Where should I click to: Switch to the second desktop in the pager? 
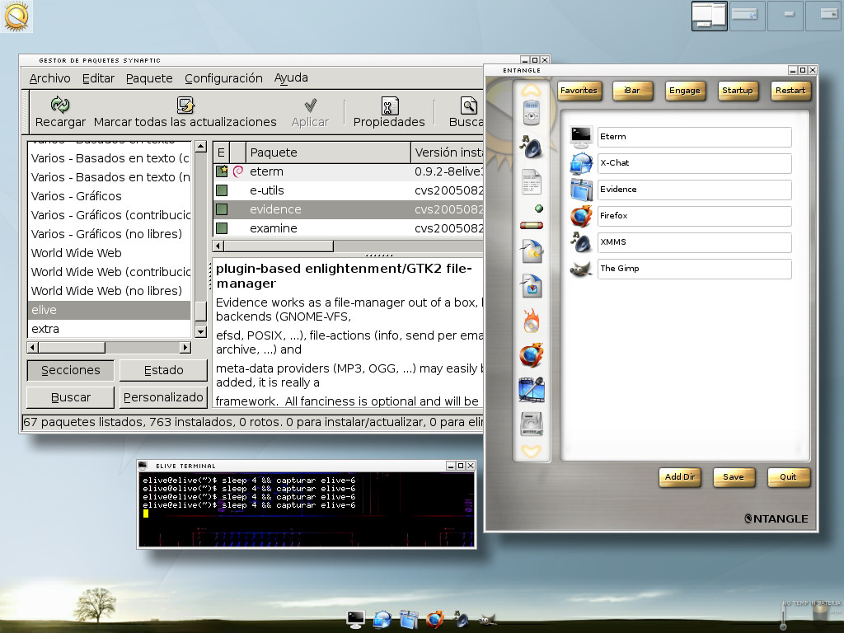(x=748, y=15)
